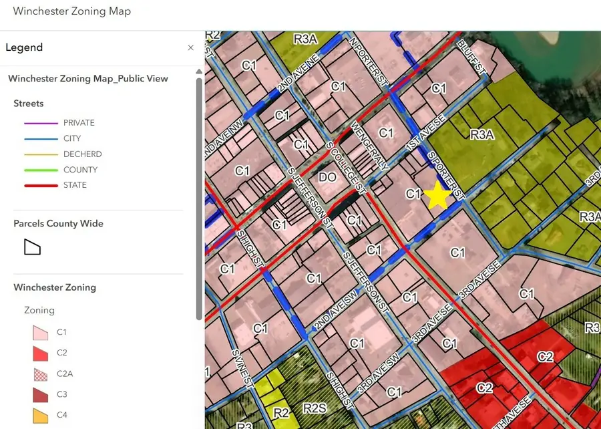601x429 pixels.
Task: Click the C3 dark red zoning symbol
Action: point(40,394)
